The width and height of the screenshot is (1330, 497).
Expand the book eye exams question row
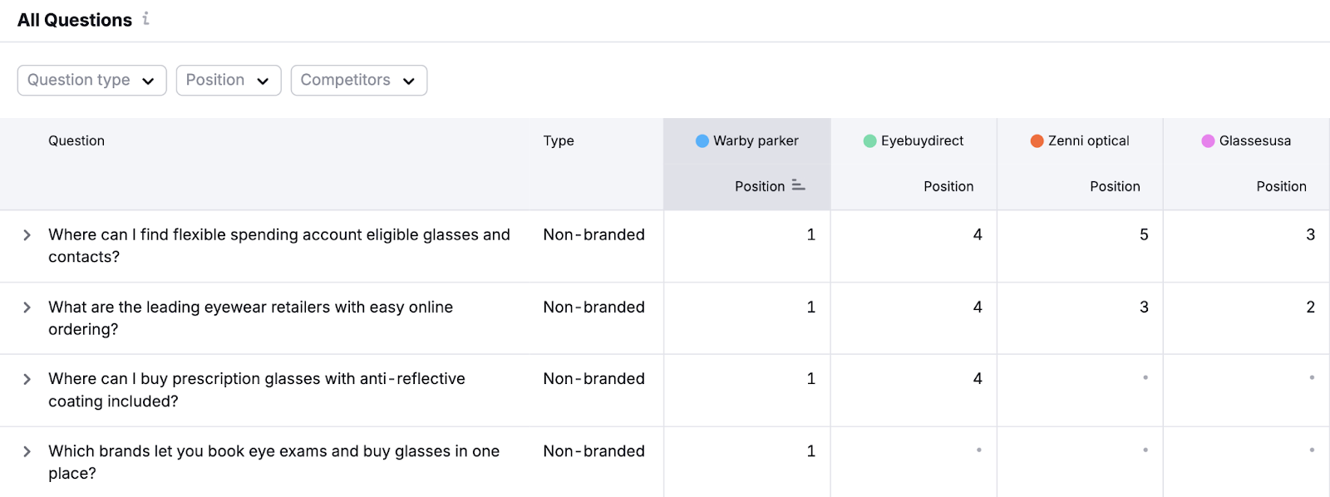(27, 451)
